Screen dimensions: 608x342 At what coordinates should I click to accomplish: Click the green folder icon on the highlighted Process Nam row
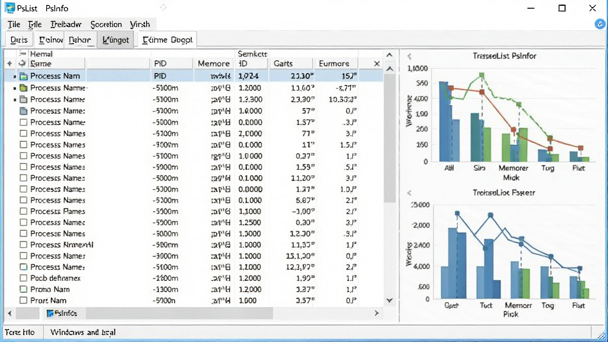24,76
